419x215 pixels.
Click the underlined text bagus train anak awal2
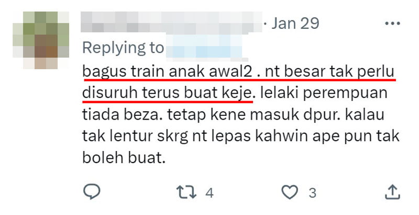click(x=167, y=72)
